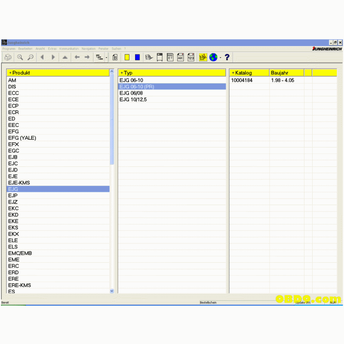The width and height of the screenshot is (344, 344).
Task: Open the Programm menu
Action: point(9,49)
